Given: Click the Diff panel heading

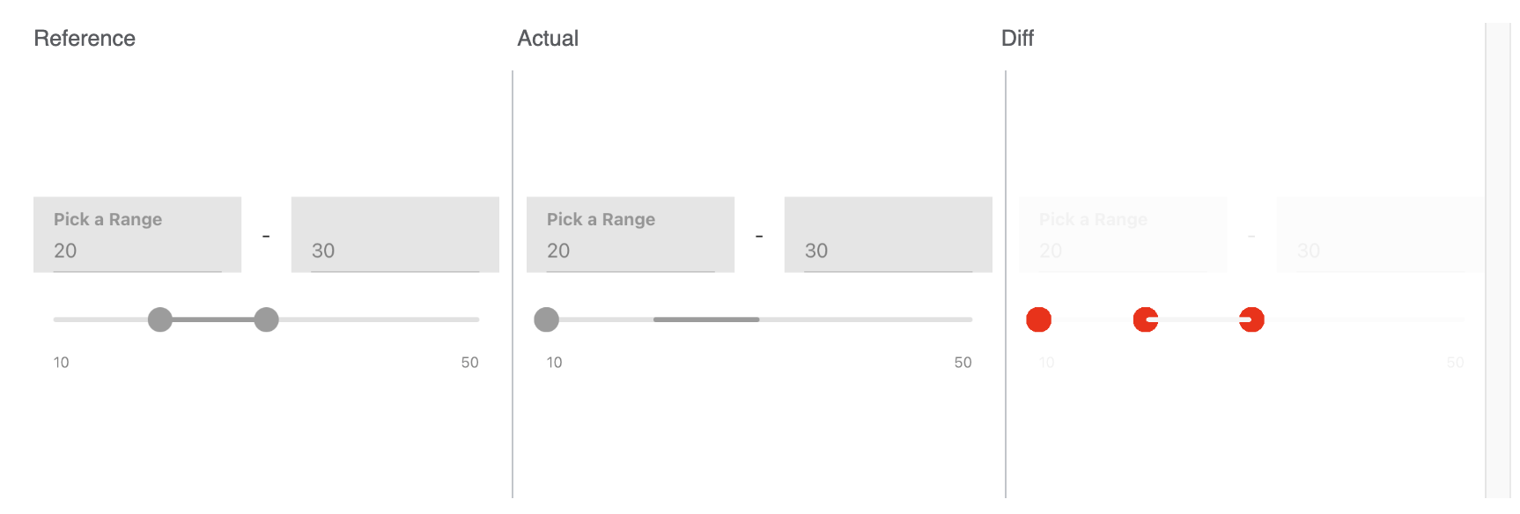Looking at the screenshot, I should click(x=1017, y=39).
